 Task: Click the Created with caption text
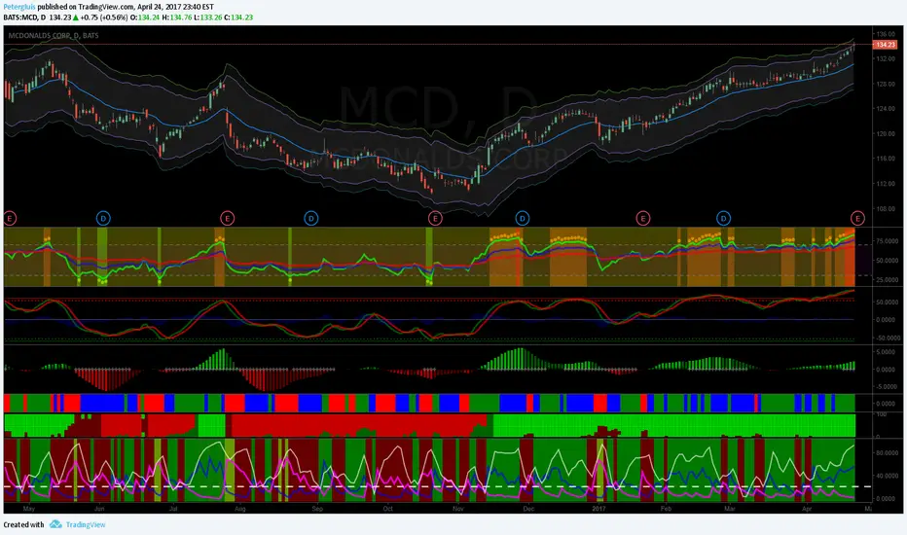tap(23, 524)
